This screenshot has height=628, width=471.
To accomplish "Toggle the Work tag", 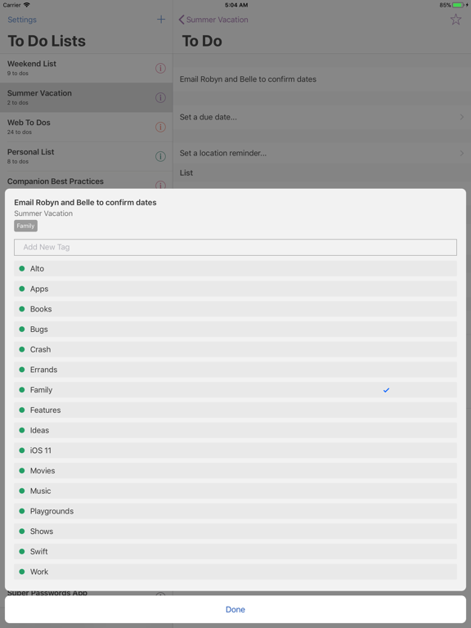I will (x=235, y=572).
